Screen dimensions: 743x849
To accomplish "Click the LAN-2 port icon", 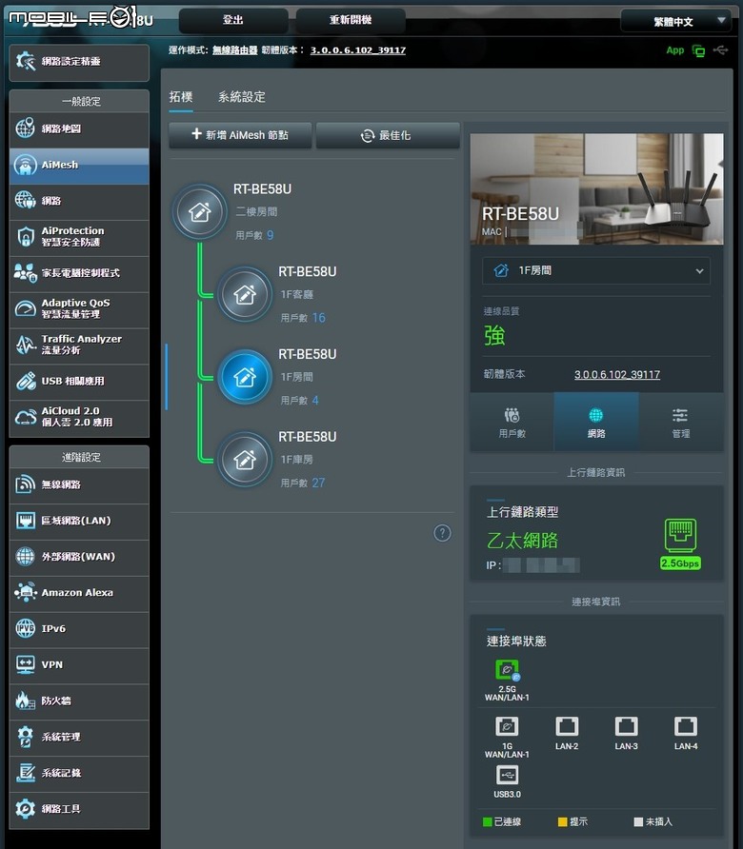I will pyautogui.click(x=567, y=726).
